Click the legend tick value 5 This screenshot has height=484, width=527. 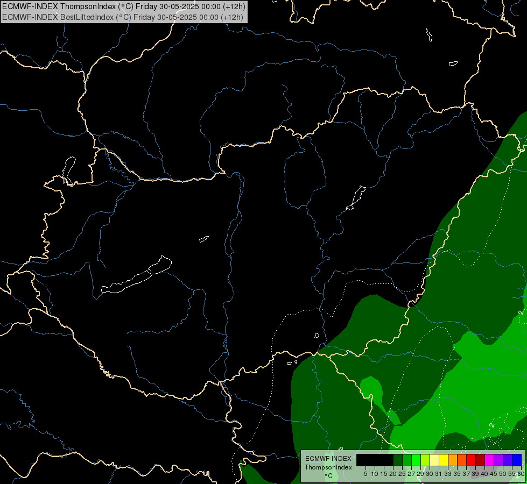tap(366, 474)
